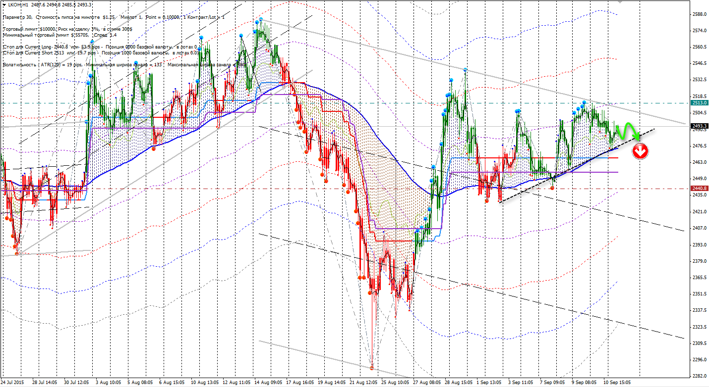Click the '12 Aug 11:05' time axis label
Viewport: 709px width, 387px height.
click(x=236, y=383)
